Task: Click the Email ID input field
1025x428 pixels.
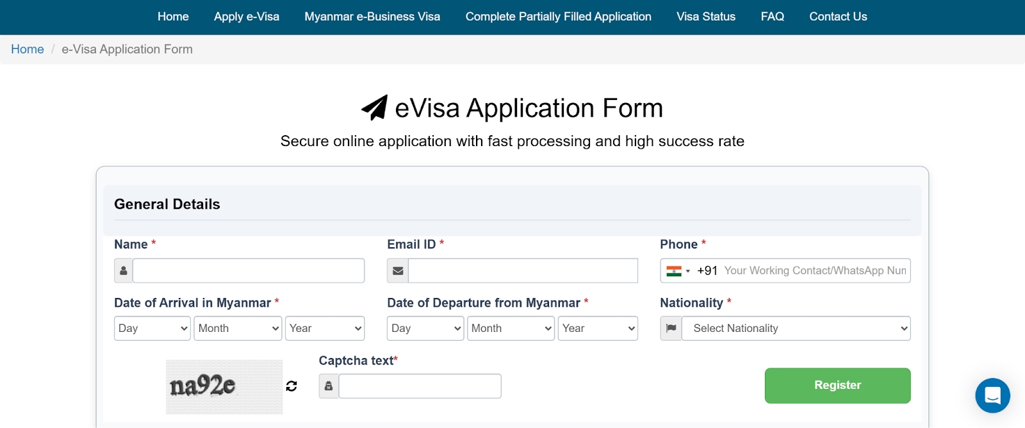Action: pos(523,271)
